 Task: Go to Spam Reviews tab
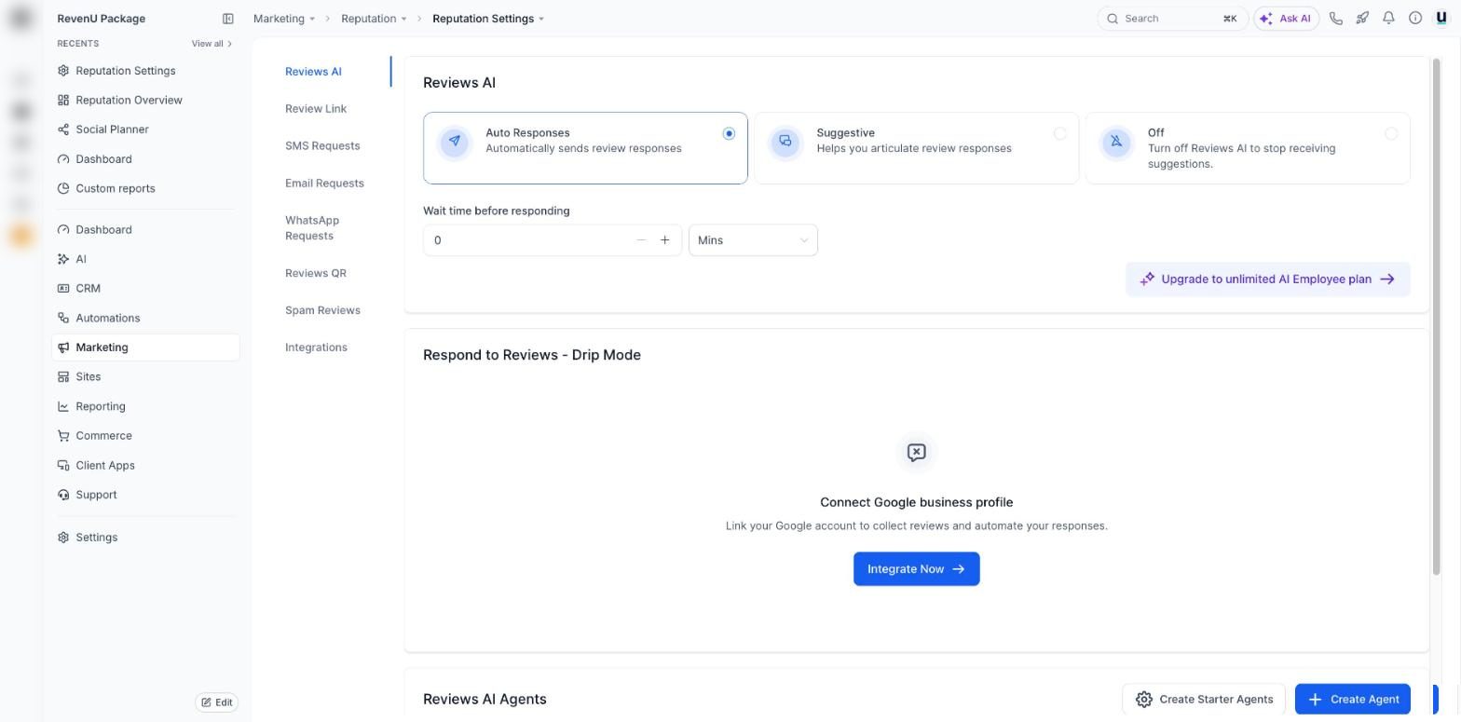[x=322, y=310]
